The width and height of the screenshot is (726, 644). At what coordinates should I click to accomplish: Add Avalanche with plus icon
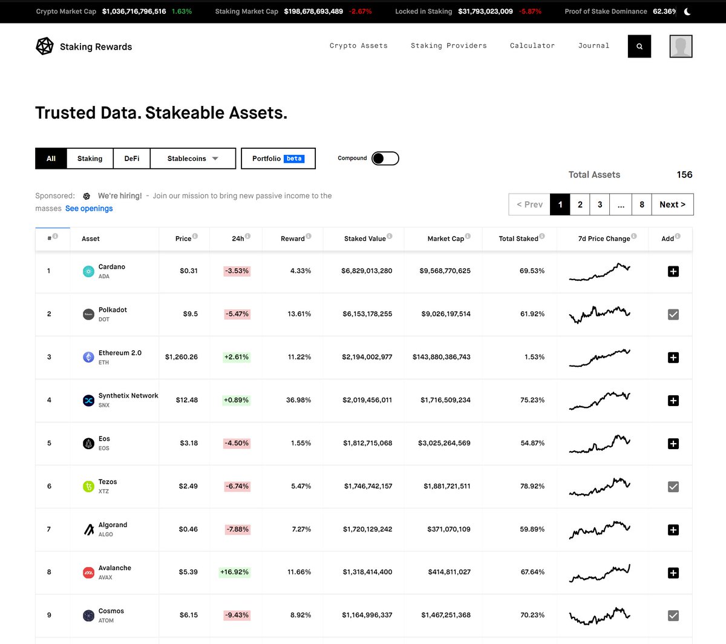673,573
